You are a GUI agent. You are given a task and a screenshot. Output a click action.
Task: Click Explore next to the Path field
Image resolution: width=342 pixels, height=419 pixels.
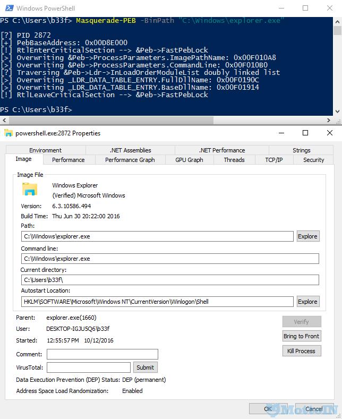[x=308, y=236]
